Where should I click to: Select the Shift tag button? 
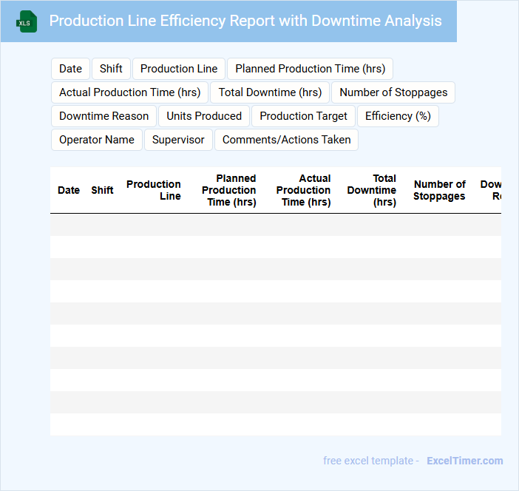(111, 69)
